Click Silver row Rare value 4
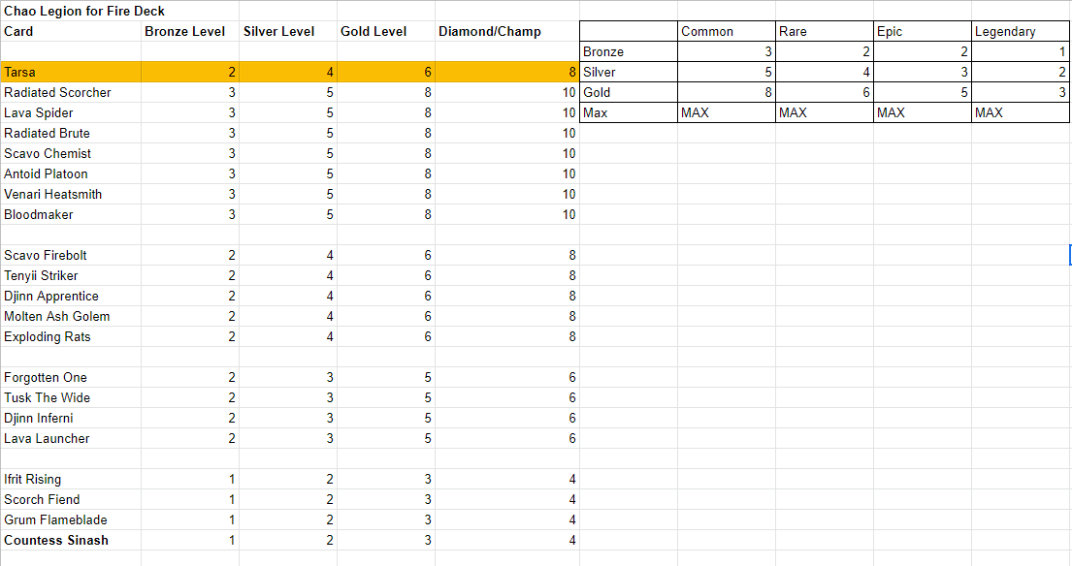This screenshot has width=1072, height=566. [825, 73]
